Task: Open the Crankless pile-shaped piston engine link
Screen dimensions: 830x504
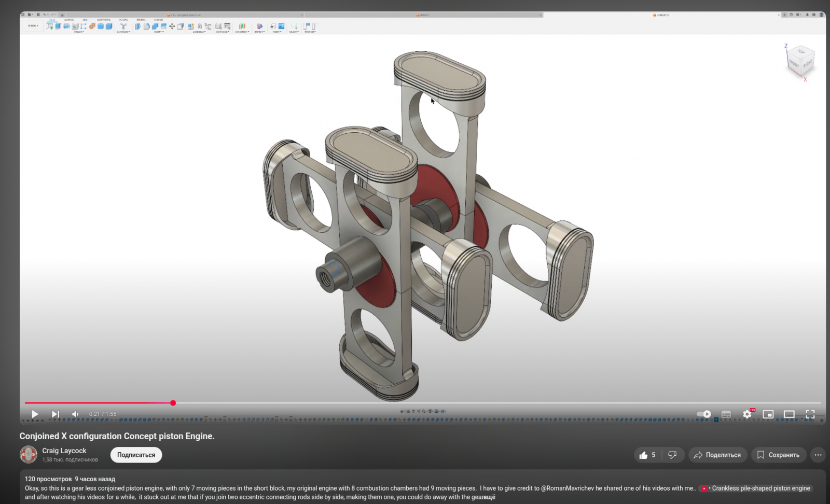Action: click(x=760, y=488)
